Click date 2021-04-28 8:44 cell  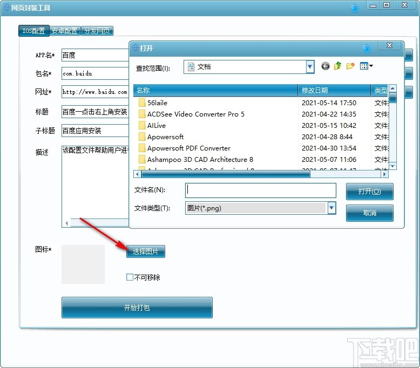coord(327,137)
